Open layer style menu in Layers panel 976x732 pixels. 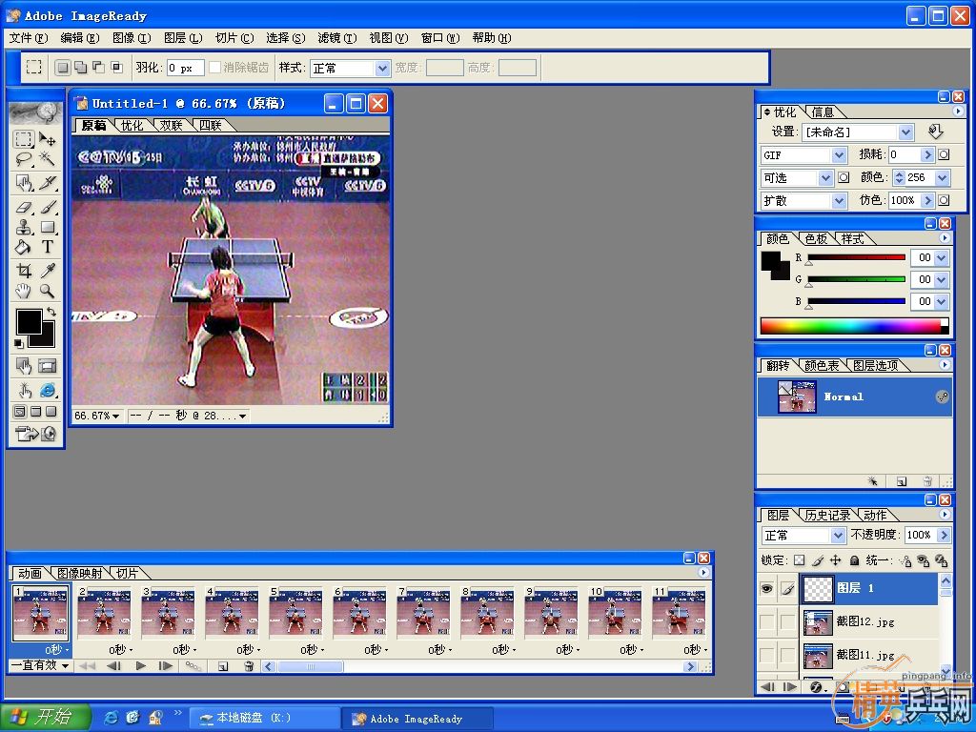pos(817,687)
